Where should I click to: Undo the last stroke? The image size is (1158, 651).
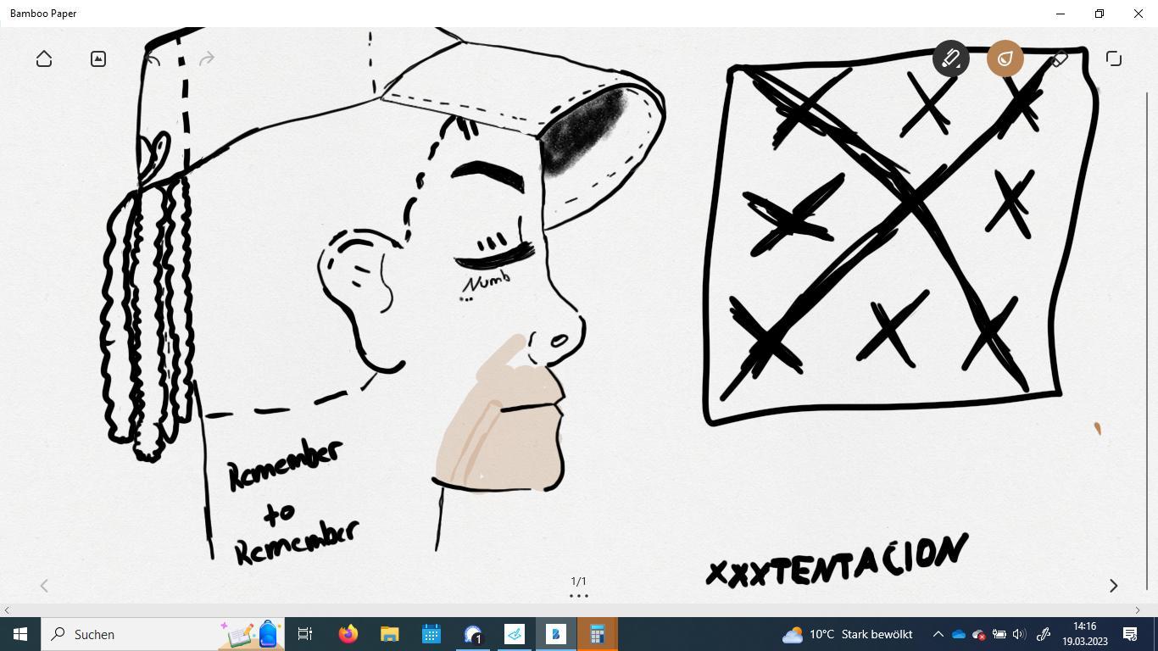tap(153, 58)
